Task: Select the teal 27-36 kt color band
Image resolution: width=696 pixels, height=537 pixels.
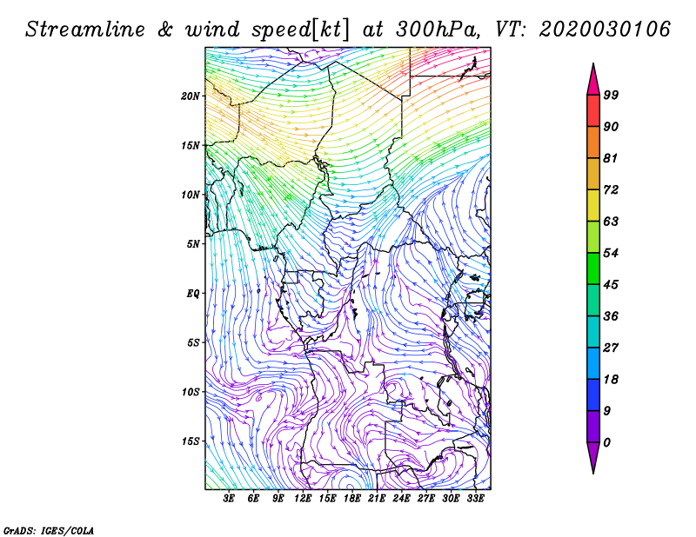Action: point(593,332)
